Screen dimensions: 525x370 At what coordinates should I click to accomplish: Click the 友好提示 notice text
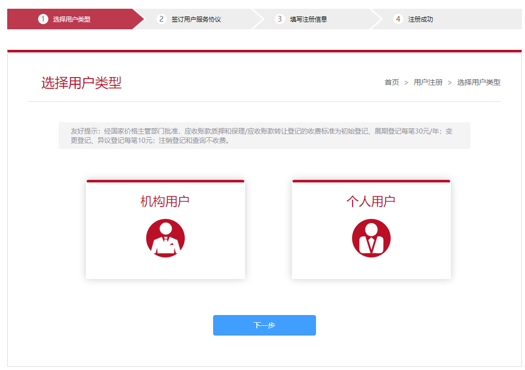coord(261,136)
